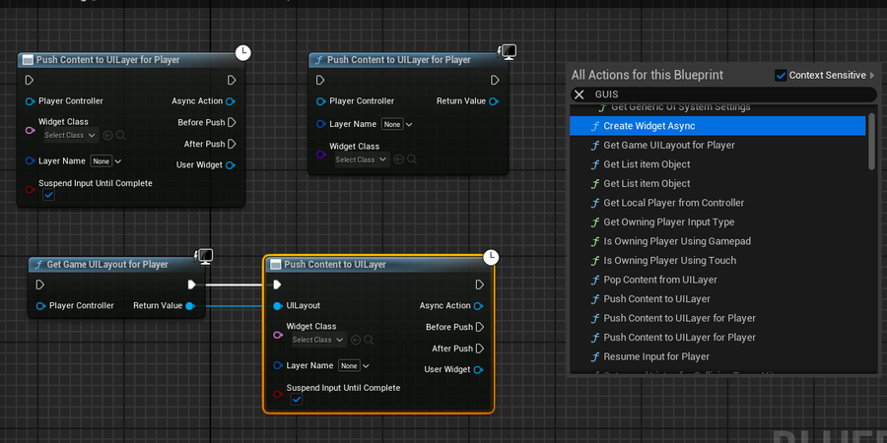Click magnifier icon in async Push Content for Player node
This screenshot has width=887, height=443.
pos(121,136)
